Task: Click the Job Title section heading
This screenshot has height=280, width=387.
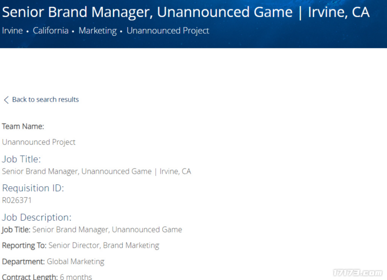Action: [x=21, y=159]
